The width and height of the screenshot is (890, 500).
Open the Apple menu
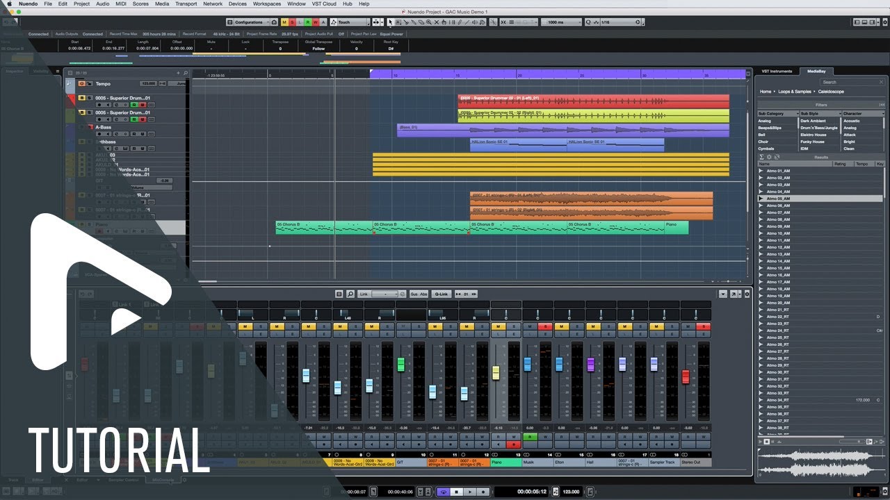9,3
